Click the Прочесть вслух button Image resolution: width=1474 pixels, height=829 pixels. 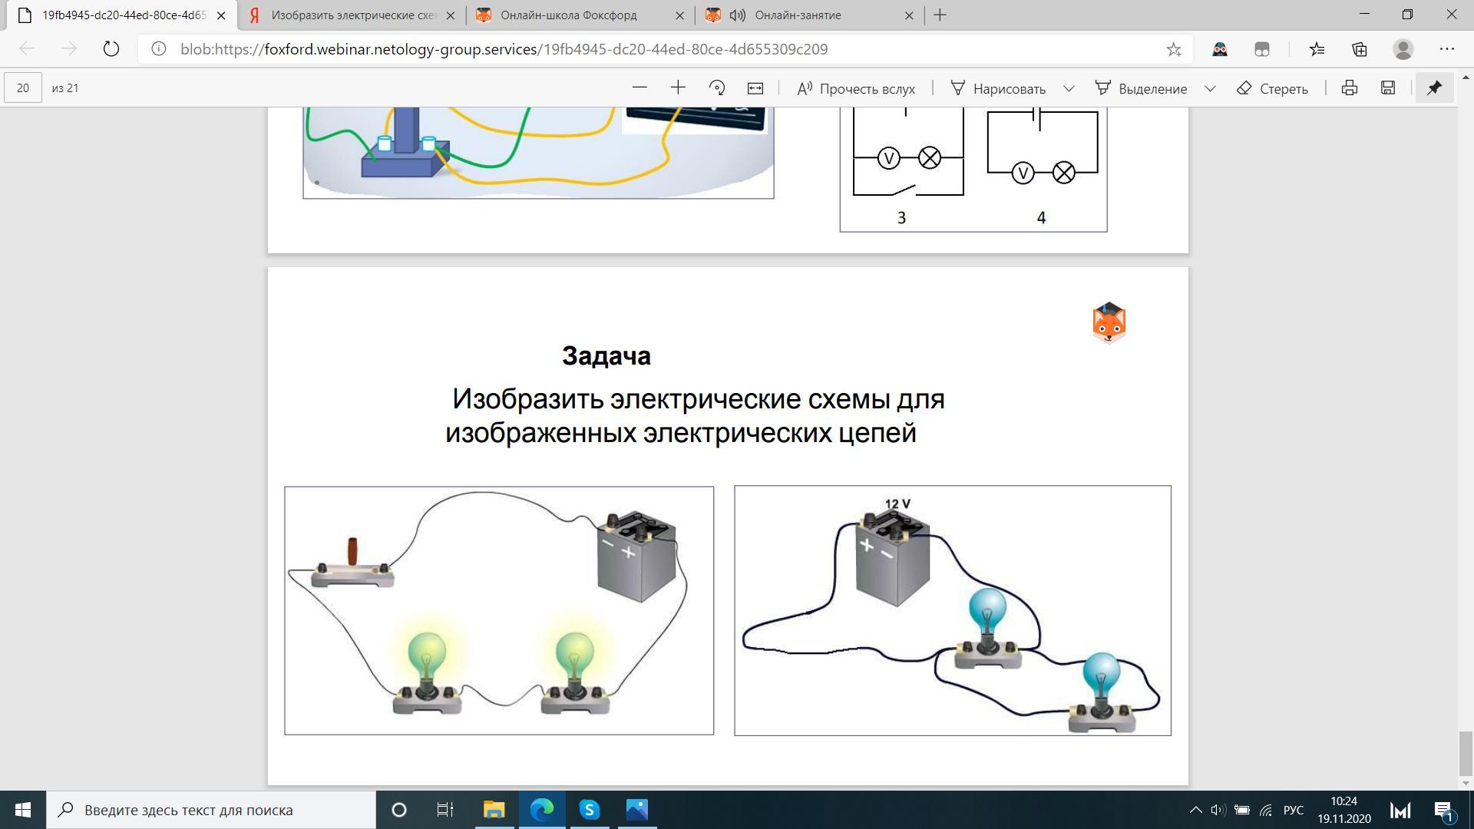[856, 88]
